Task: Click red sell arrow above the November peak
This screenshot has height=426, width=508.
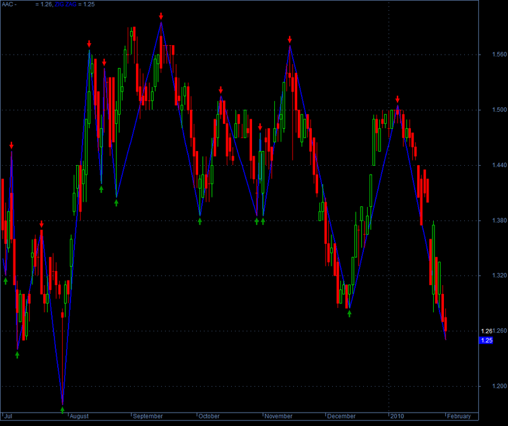Action: [x=290, y=39]
